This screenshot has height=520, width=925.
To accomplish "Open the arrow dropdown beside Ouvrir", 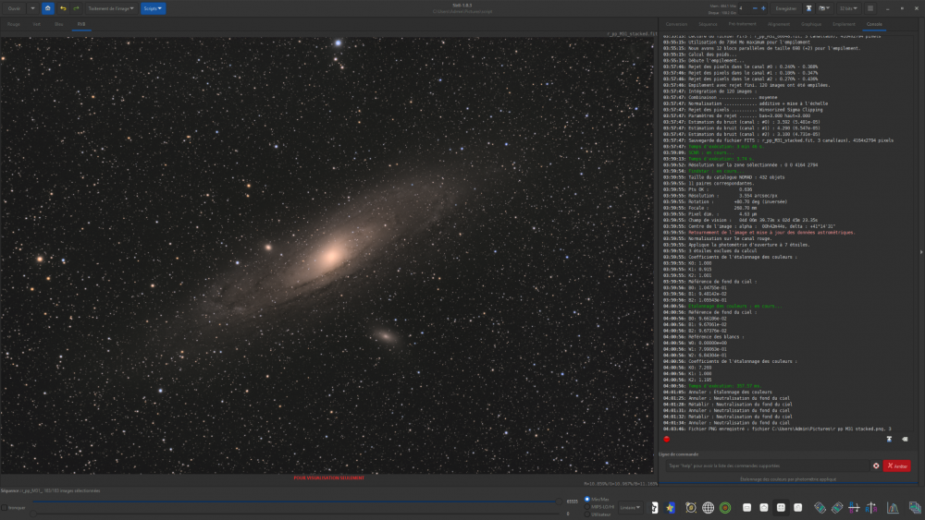I will [32, 8].
